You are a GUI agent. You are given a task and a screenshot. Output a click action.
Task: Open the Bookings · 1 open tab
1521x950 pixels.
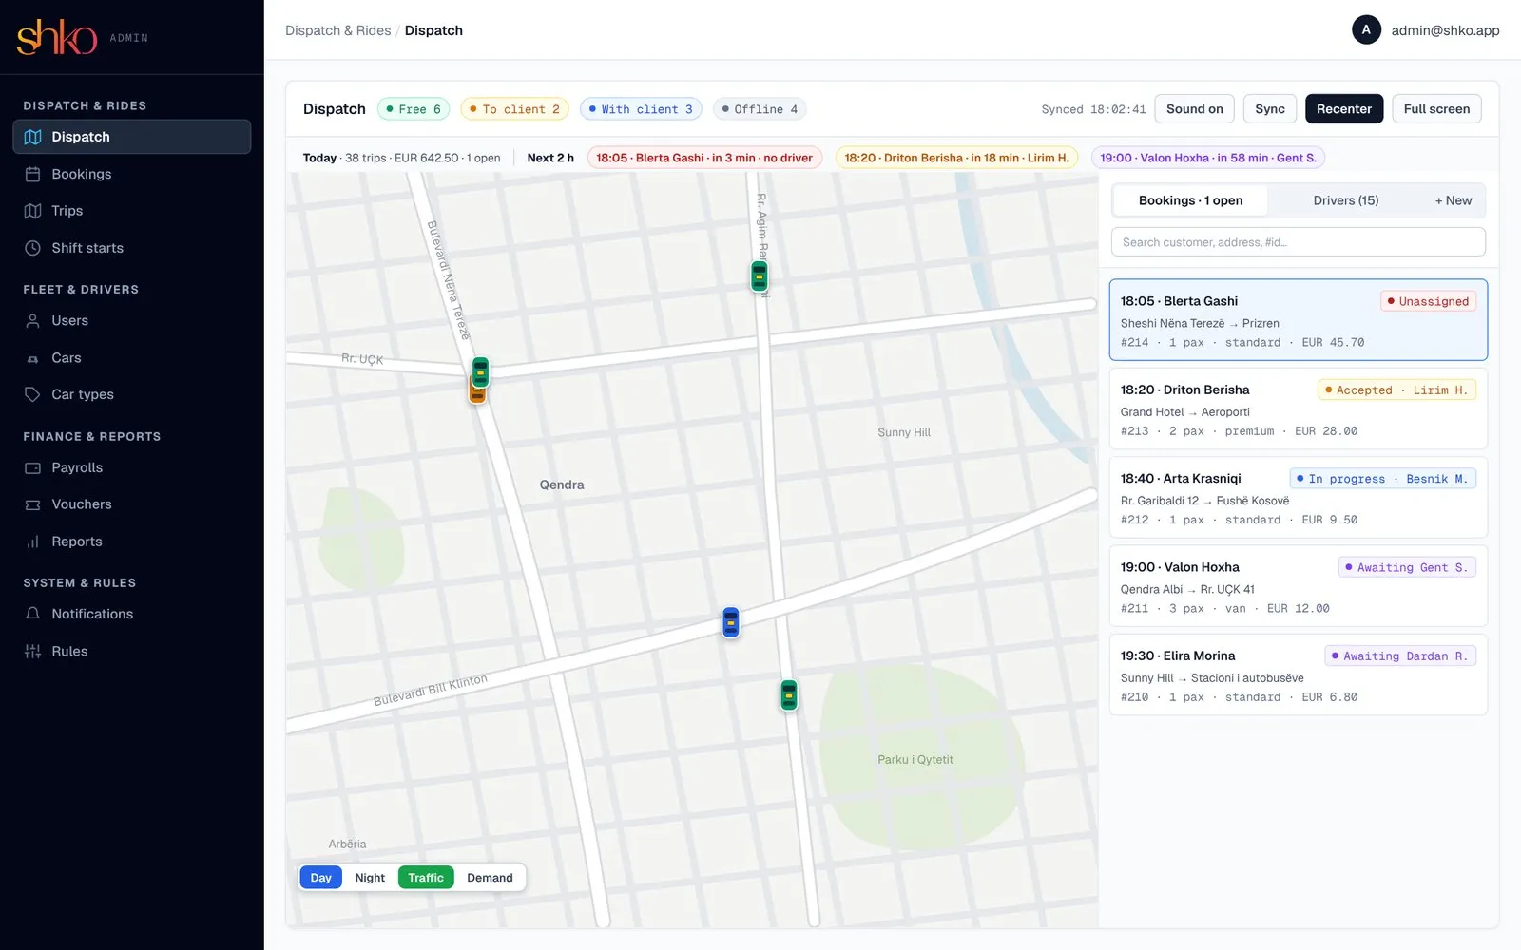[x=1190, y=200]
